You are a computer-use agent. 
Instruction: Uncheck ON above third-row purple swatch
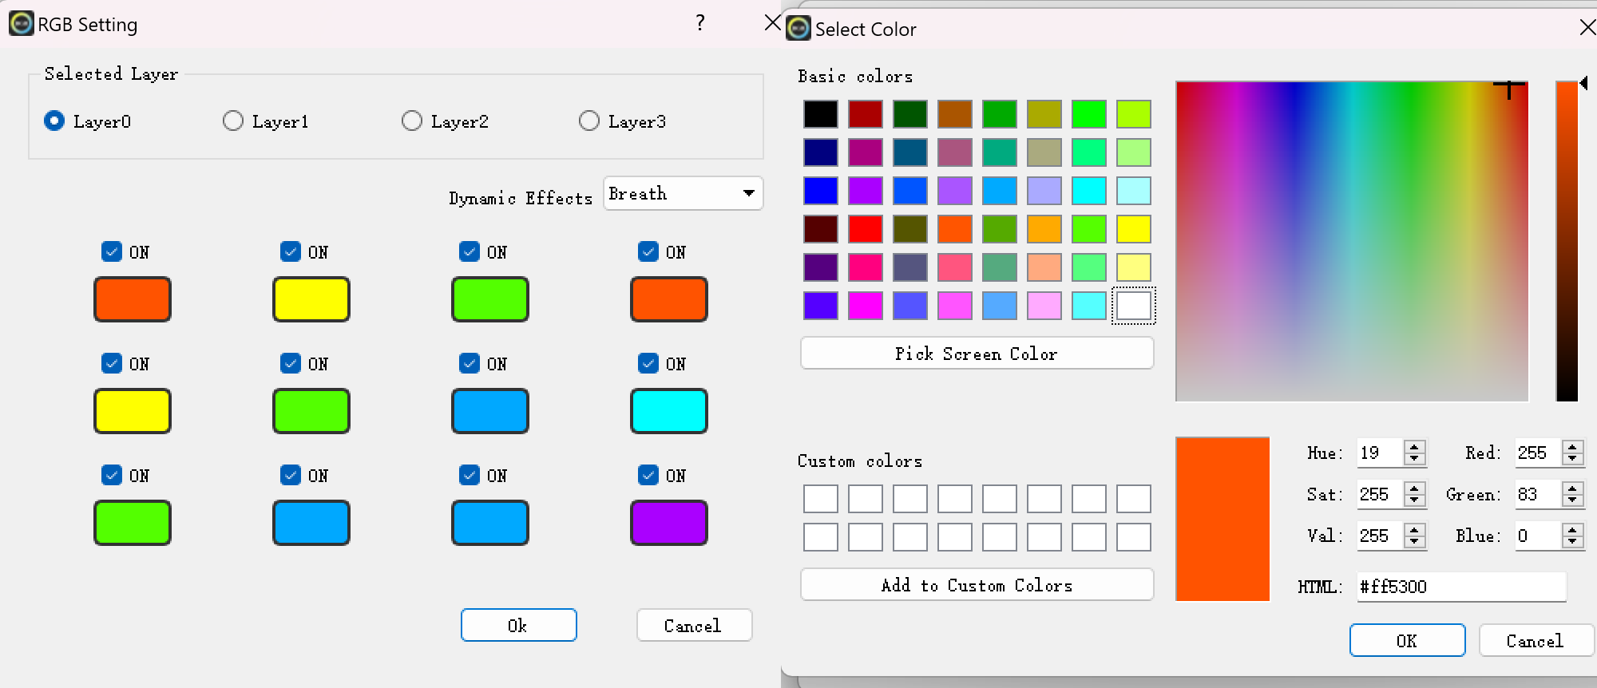click(648, 475)
